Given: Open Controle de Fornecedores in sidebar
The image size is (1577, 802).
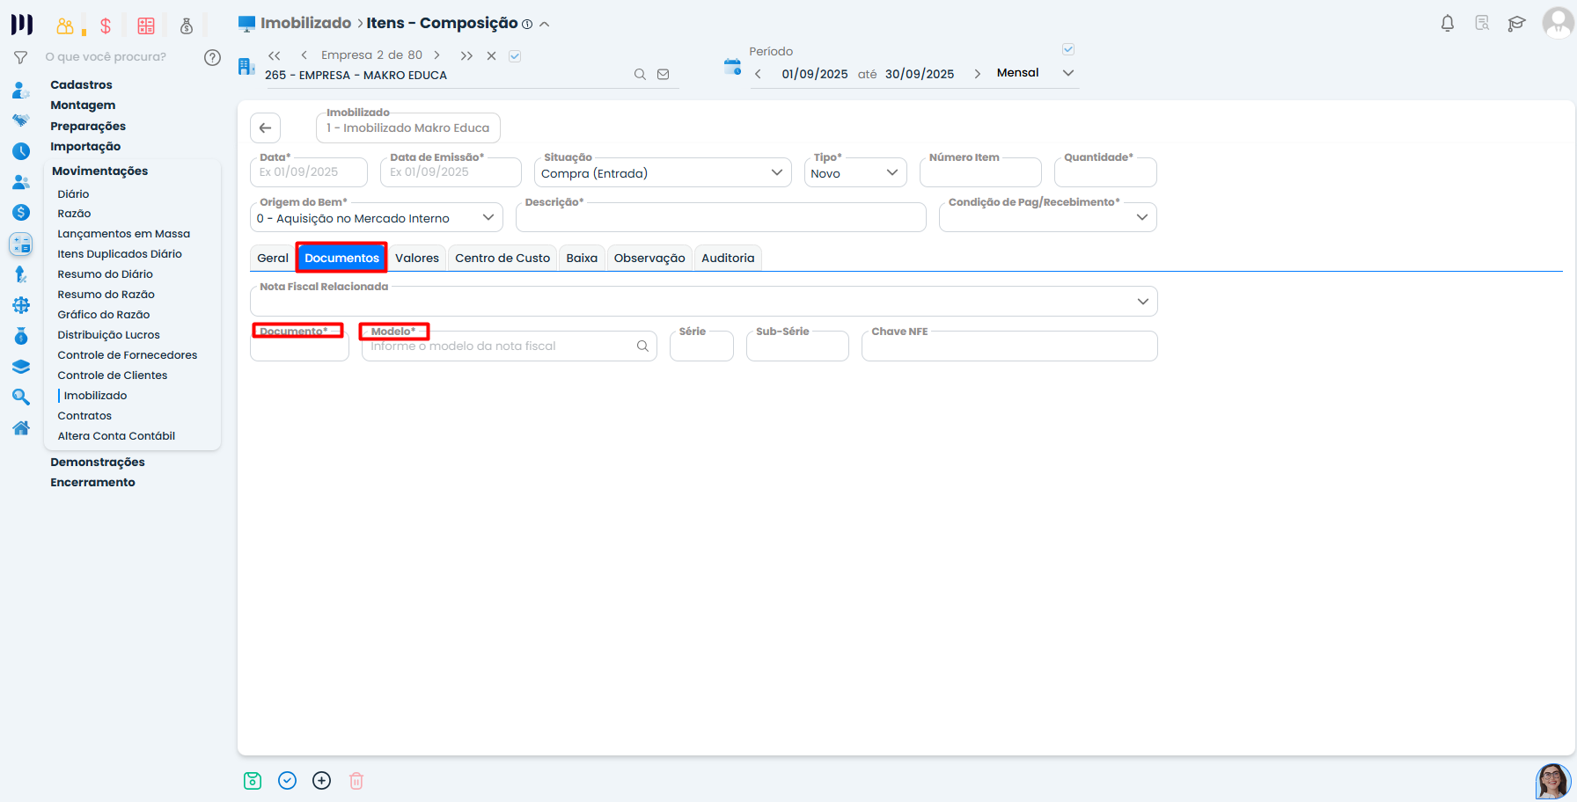Looking at the screenshot, I should coord(128,355).
